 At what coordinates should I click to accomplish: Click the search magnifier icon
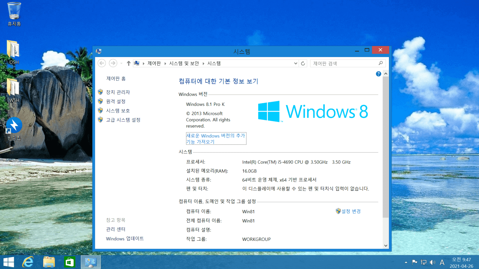(x=381, y=63)
